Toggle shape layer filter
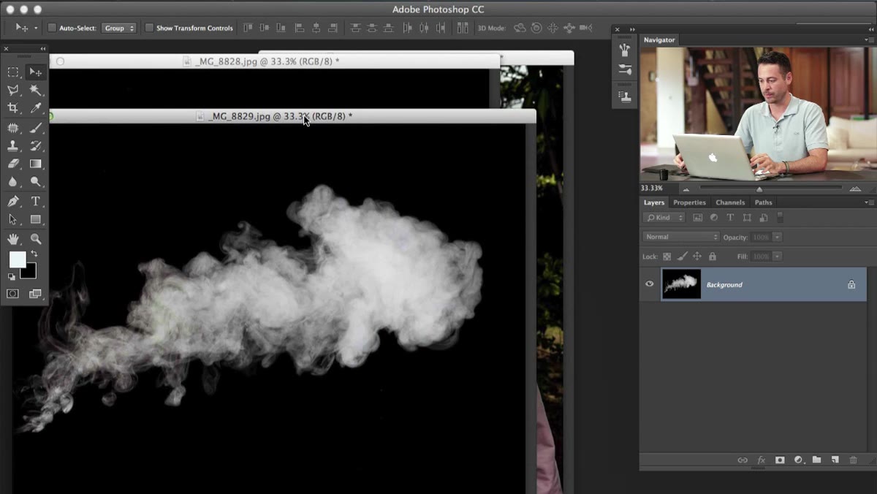This screenshot has width=877, height=494. [x=747, y=218]
